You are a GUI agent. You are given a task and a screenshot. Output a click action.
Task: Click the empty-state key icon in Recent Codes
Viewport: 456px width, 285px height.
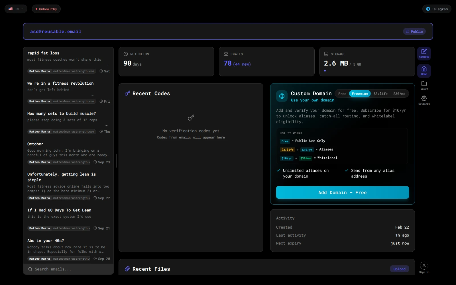point(191,117)
